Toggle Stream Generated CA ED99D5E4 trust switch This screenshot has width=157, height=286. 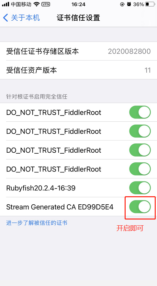[140, 207]
